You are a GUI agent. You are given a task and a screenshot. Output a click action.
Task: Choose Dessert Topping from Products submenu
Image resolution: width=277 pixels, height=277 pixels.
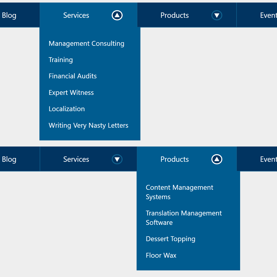pyautogui.click(x=170, y=239)
